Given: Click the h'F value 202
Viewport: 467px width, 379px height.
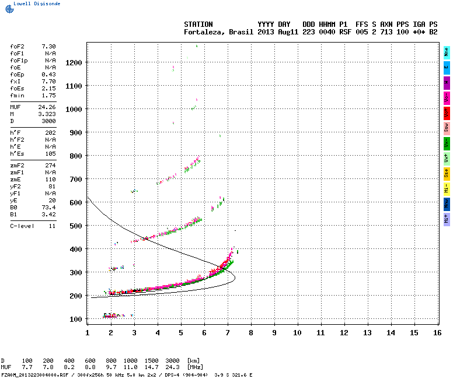Looking at the screenshot, I should click(50, 133).
